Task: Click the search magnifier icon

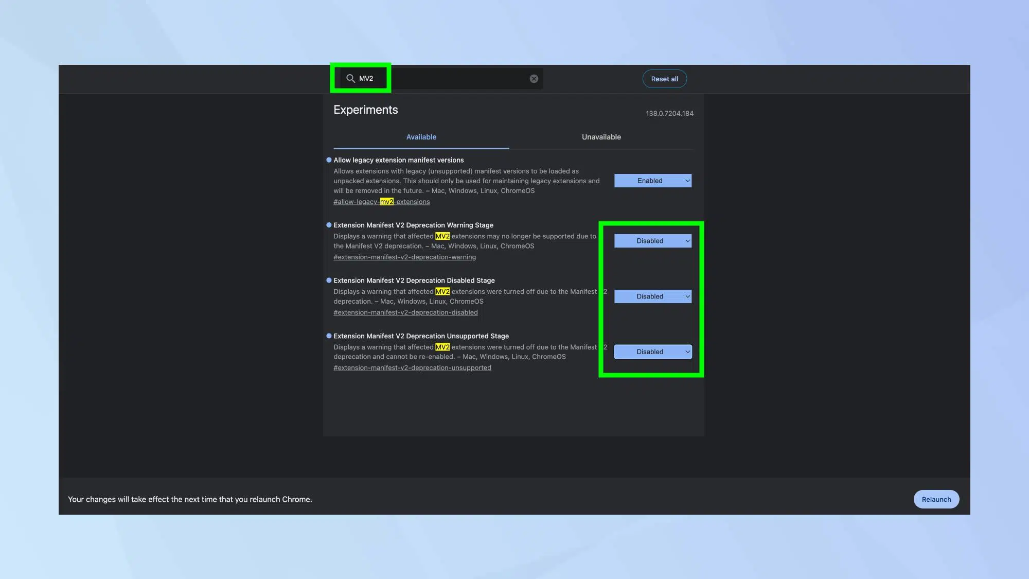Action: tap(350, 78)
